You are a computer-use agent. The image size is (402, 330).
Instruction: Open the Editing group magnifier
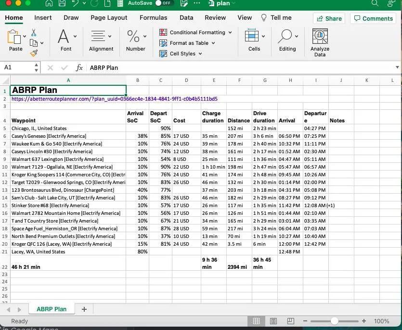[287, 40]
